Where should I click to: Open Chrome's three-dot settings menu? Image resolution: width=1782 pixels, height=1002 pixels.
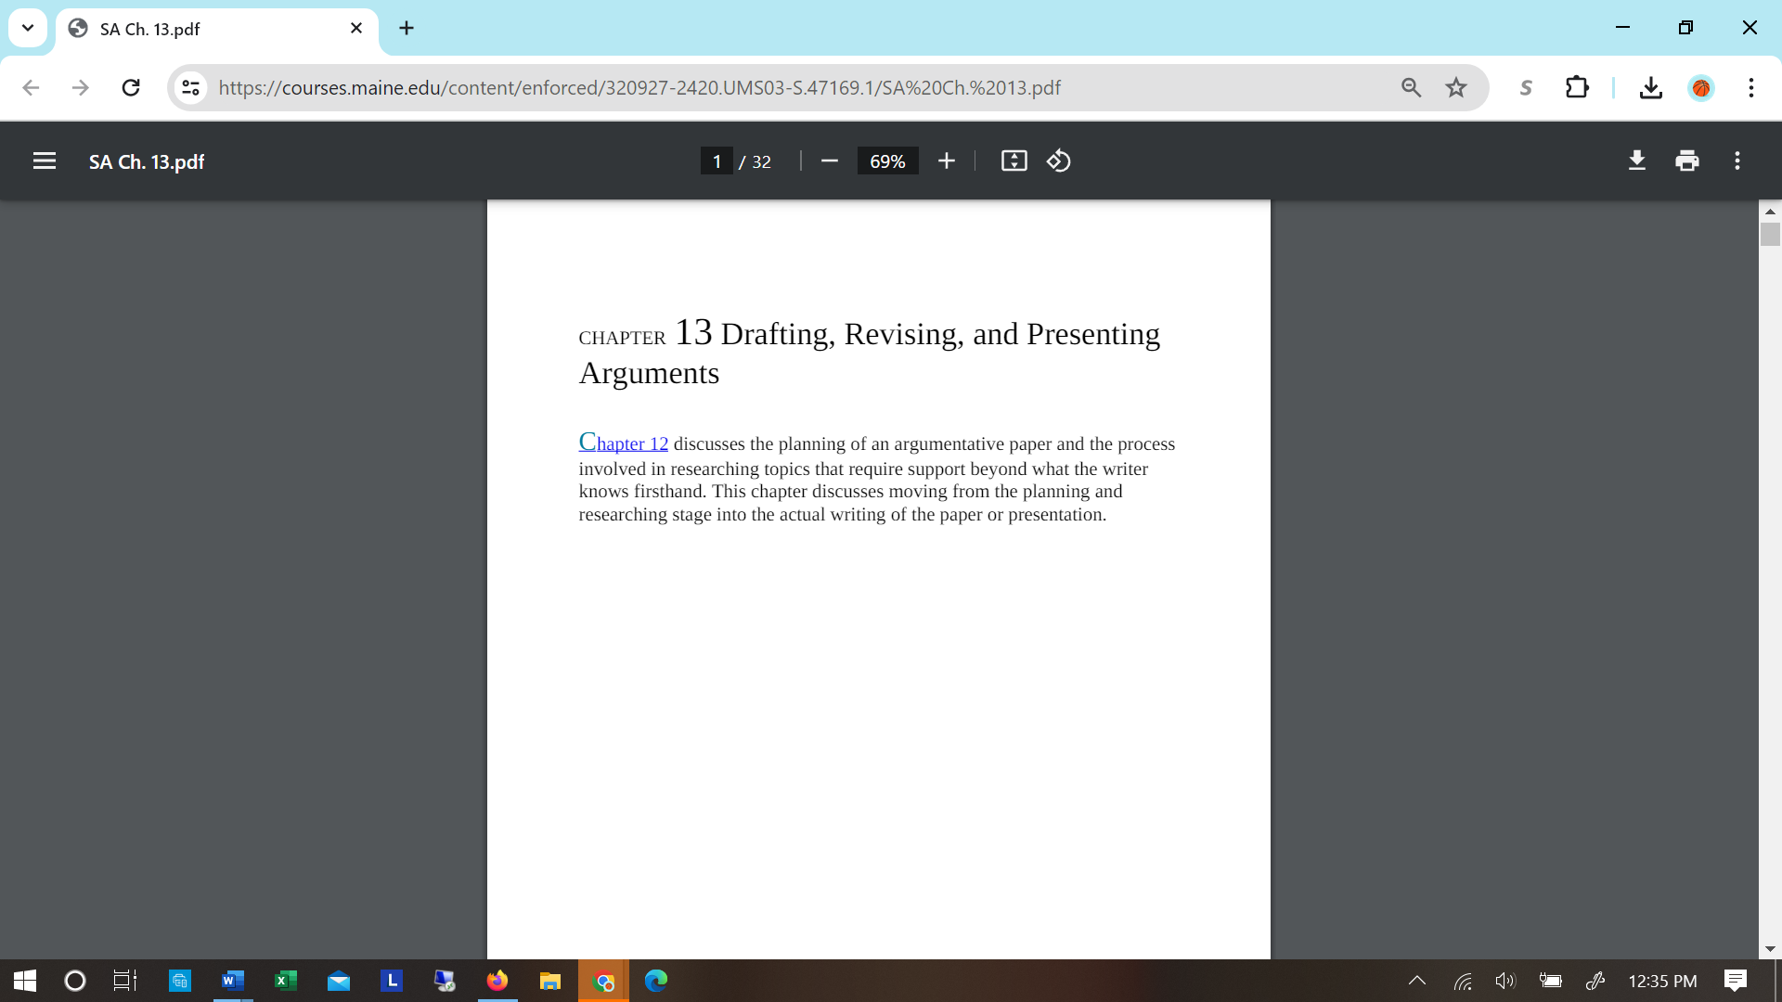pyautogui.click(x=1750, y=87)
